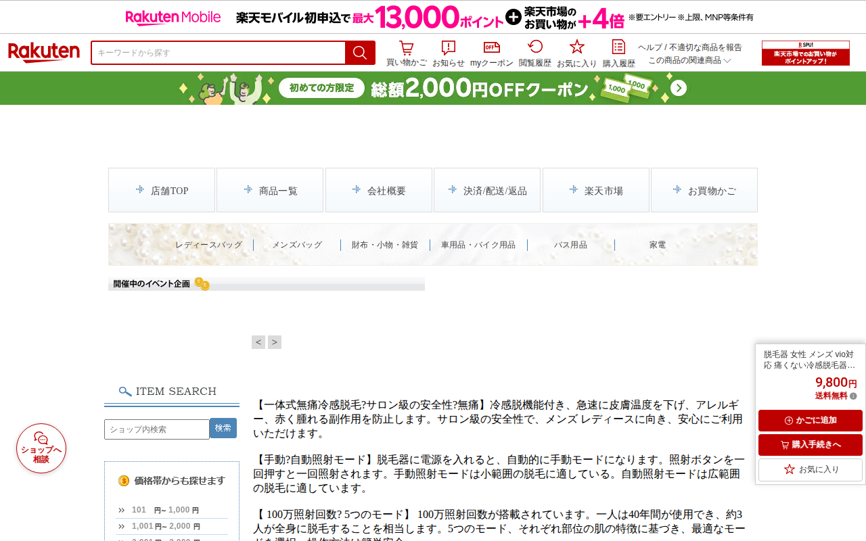The height and width of the screenshot is (541, 866).
Task: Open the ヘルプ link
Action: point(650,47)
